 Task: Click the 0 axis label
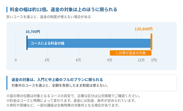(16, 60)
